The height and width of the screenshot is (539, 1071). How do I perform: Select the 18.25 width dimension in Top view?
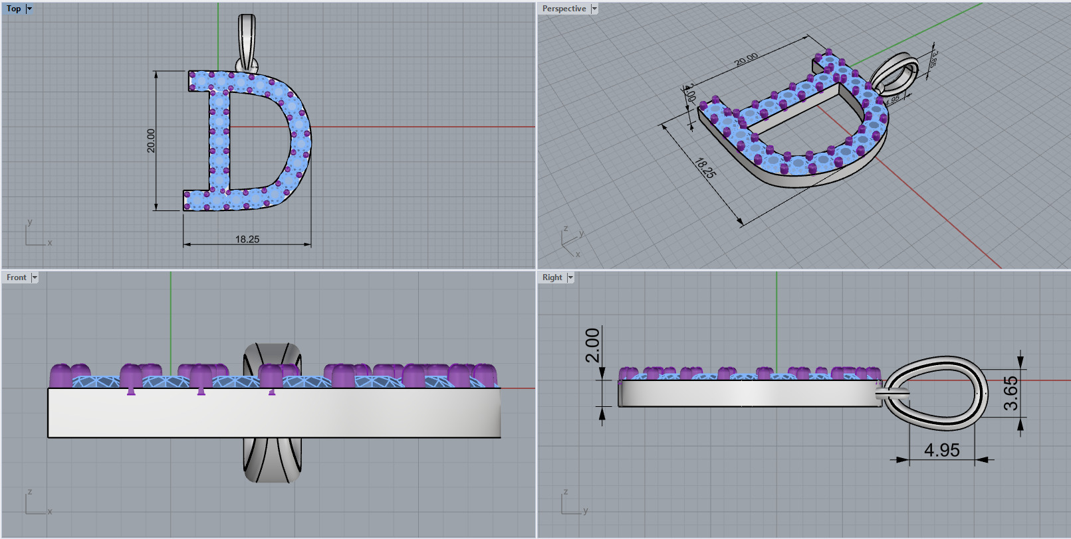247,239
